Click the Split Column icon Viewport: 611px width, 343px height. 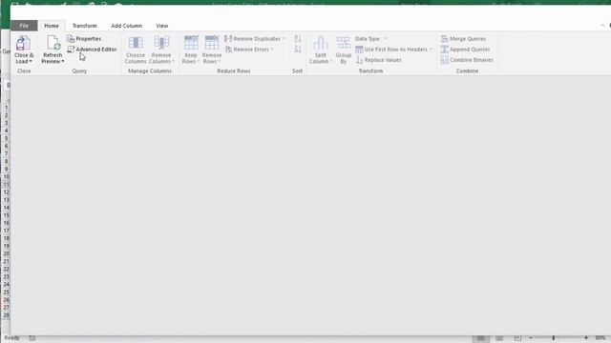[x=321, y=43]
